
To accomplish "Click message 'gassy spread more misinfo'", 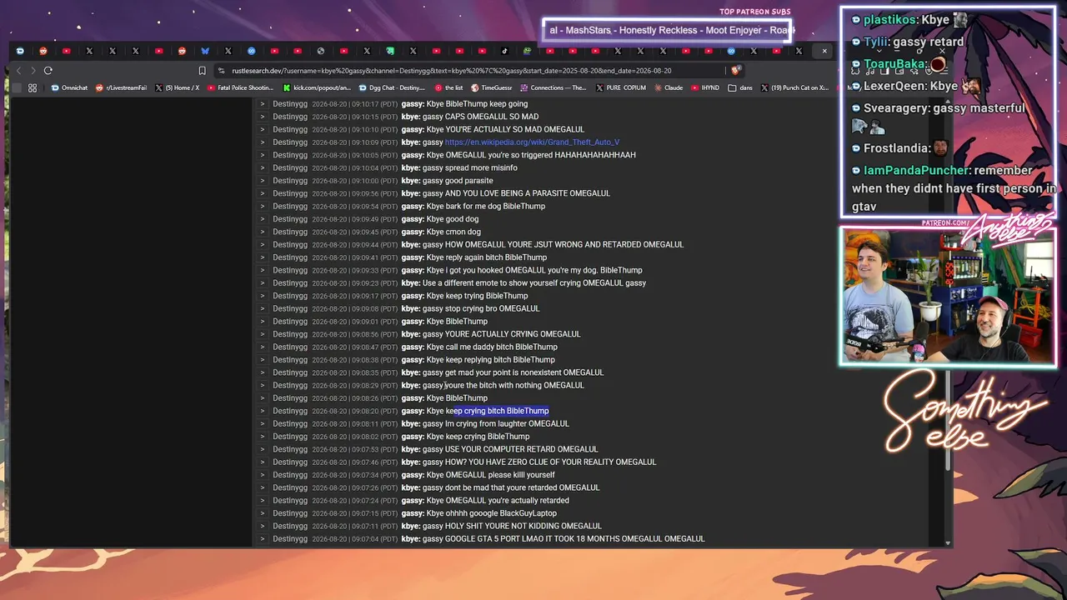I will [x=469, y=168].
